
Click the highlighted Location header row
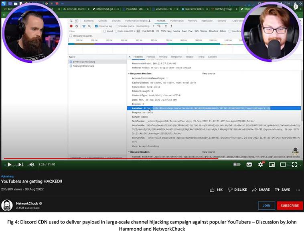point(214,108)
